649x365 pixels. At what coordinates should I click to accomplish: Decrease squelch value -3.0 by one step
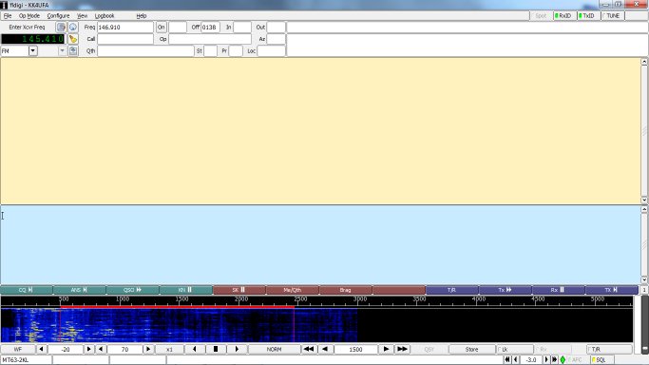pyautogui.click(x=516, y=360)
